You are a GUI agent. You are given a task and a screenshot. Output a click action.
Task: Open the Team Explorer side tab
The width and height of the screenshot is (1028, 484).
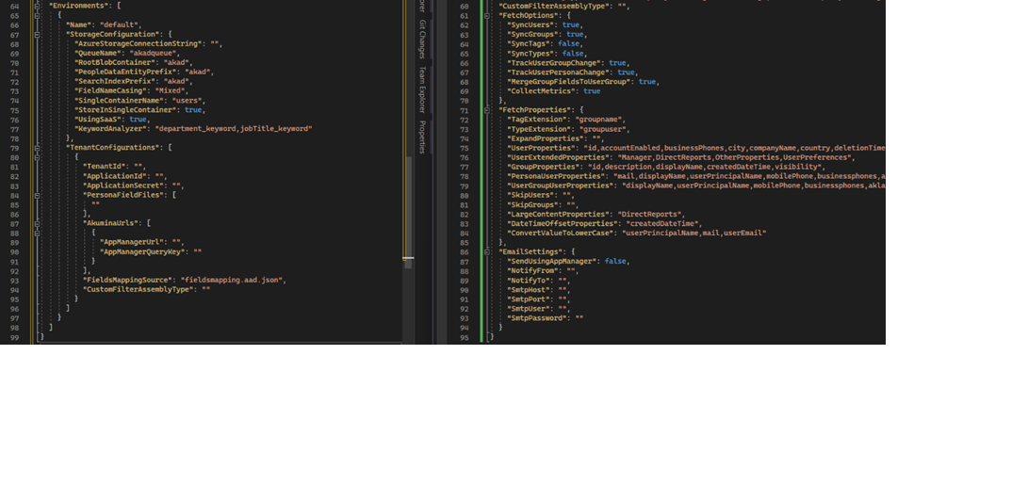(x=422, y=89)
